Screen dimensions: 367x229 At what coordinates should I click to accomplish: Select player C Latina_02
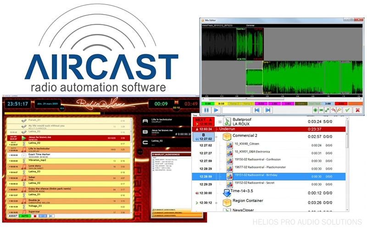[x=166, y=142]
